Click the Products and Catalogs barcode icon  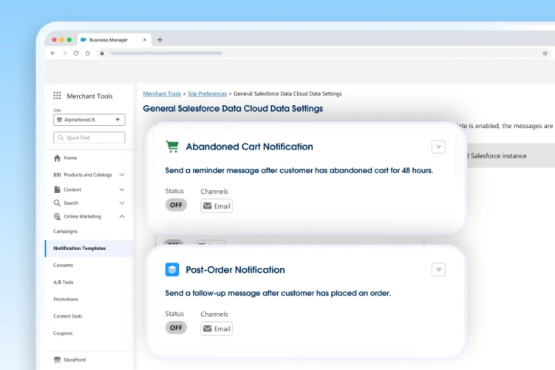click(x=57, y=175)
